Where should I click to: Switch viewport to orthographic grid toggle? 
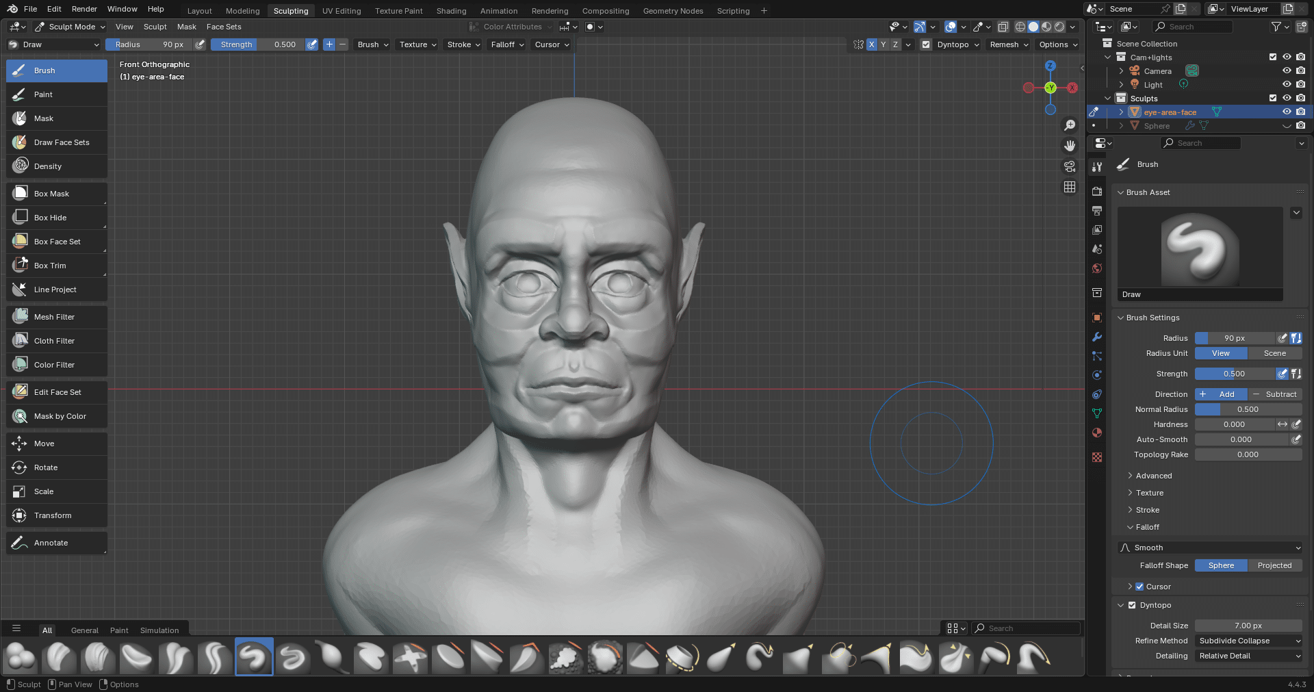click(1070, 187)
